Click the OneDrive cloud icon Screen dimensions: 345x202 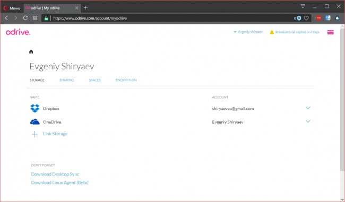pyautogui.click(x=34, y=122)
